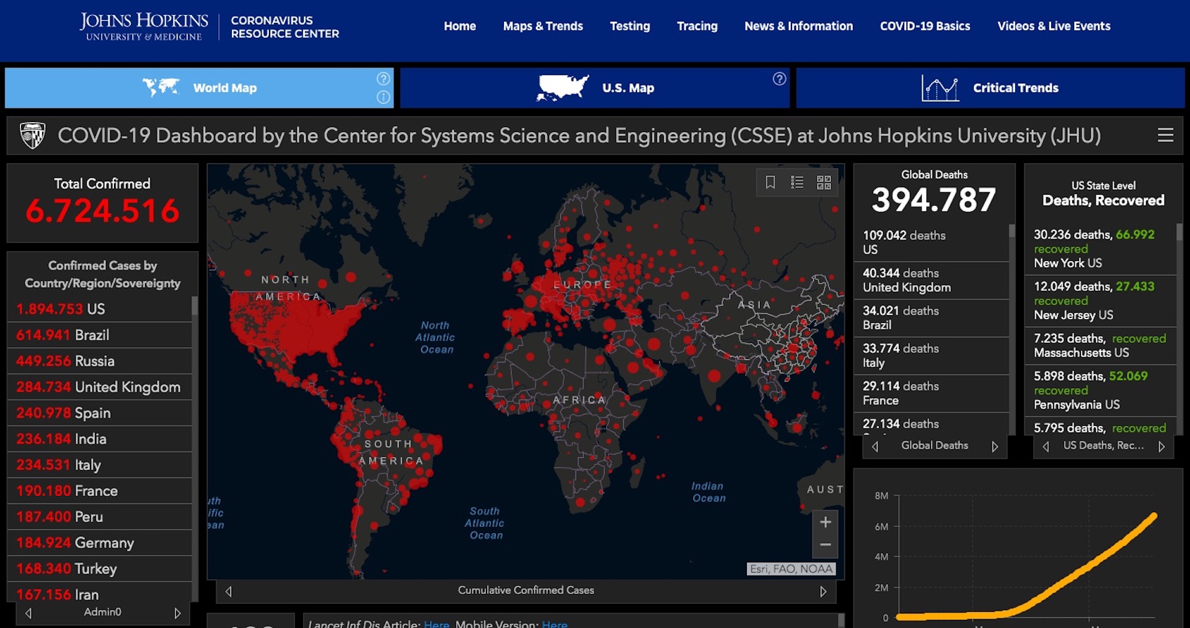
Task: Advance Cumulative Confirmed Cases to next map
Action: tap(823, 591)
